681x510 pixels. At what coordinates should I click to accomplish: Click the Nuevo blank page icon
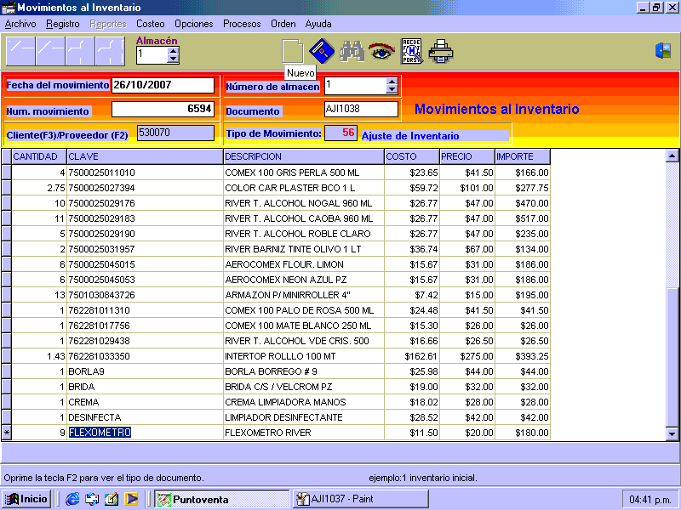click(293, 51)
